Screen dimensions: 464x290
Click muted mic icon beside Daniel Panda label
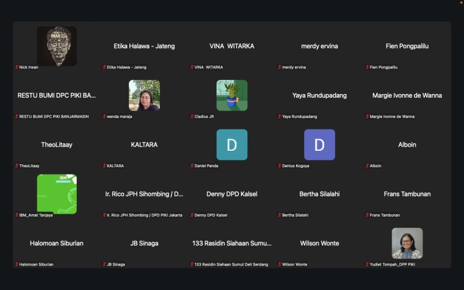(x=192, y=165)
